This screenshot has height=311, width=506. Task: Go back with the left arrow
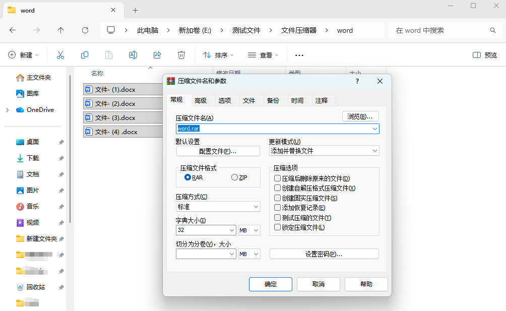coord(13,30)
